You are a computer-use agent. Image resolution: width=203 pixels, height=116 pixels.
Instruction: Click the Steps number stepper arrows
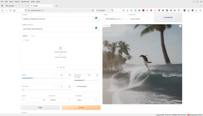(70, 75)
